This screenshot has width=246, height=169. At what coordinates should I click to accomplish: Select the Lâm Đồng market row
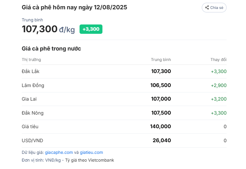(124, 85)
